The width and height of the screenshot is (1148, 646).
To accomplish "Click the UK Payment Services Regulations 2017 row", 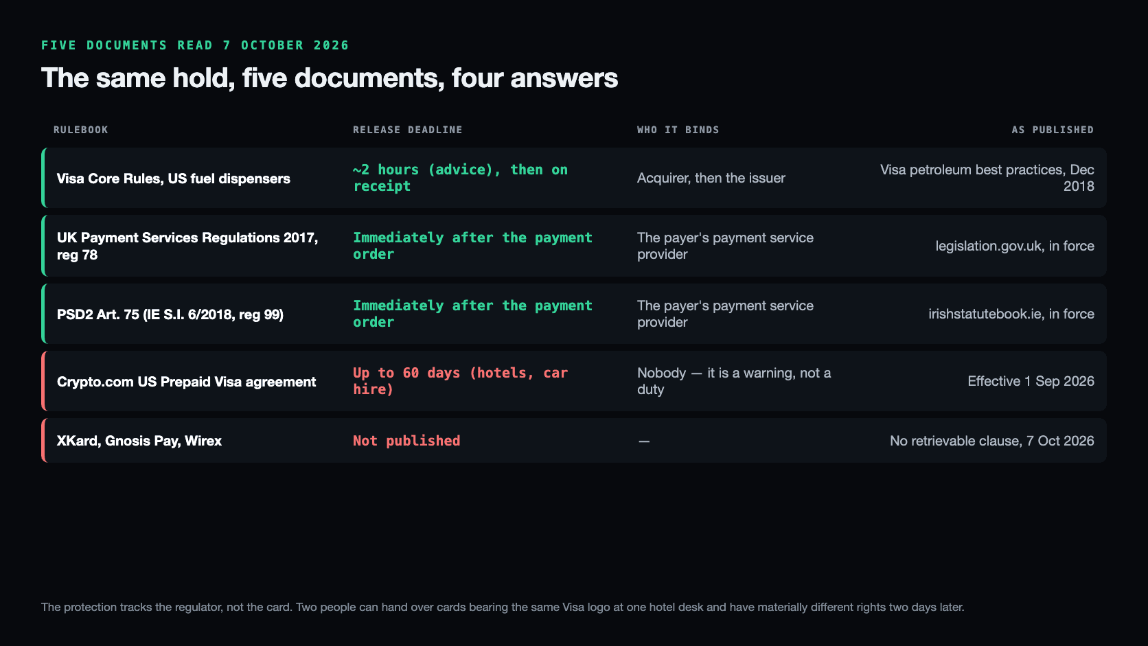I will [574, 246].
